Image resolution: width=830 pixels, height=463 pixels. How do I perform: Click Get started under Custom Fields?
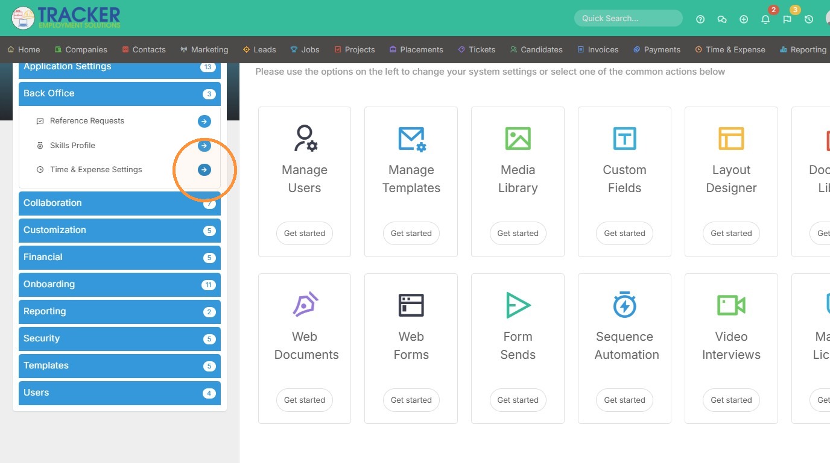[x=624, y=234]
